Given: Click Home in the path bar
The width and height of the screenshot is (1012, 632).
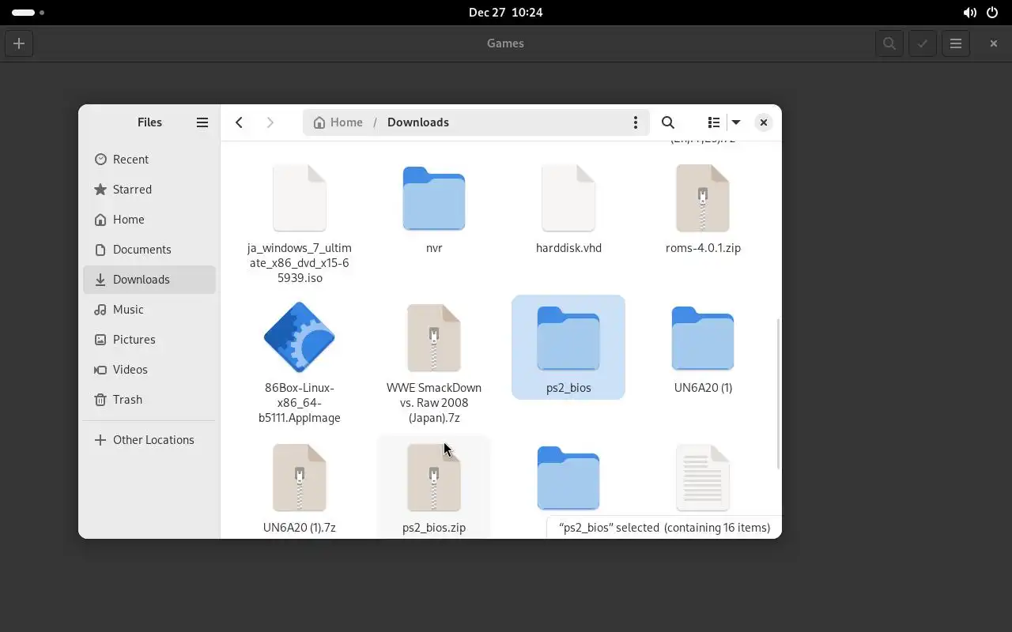Looking at the screenshot, I should point(338,122).
